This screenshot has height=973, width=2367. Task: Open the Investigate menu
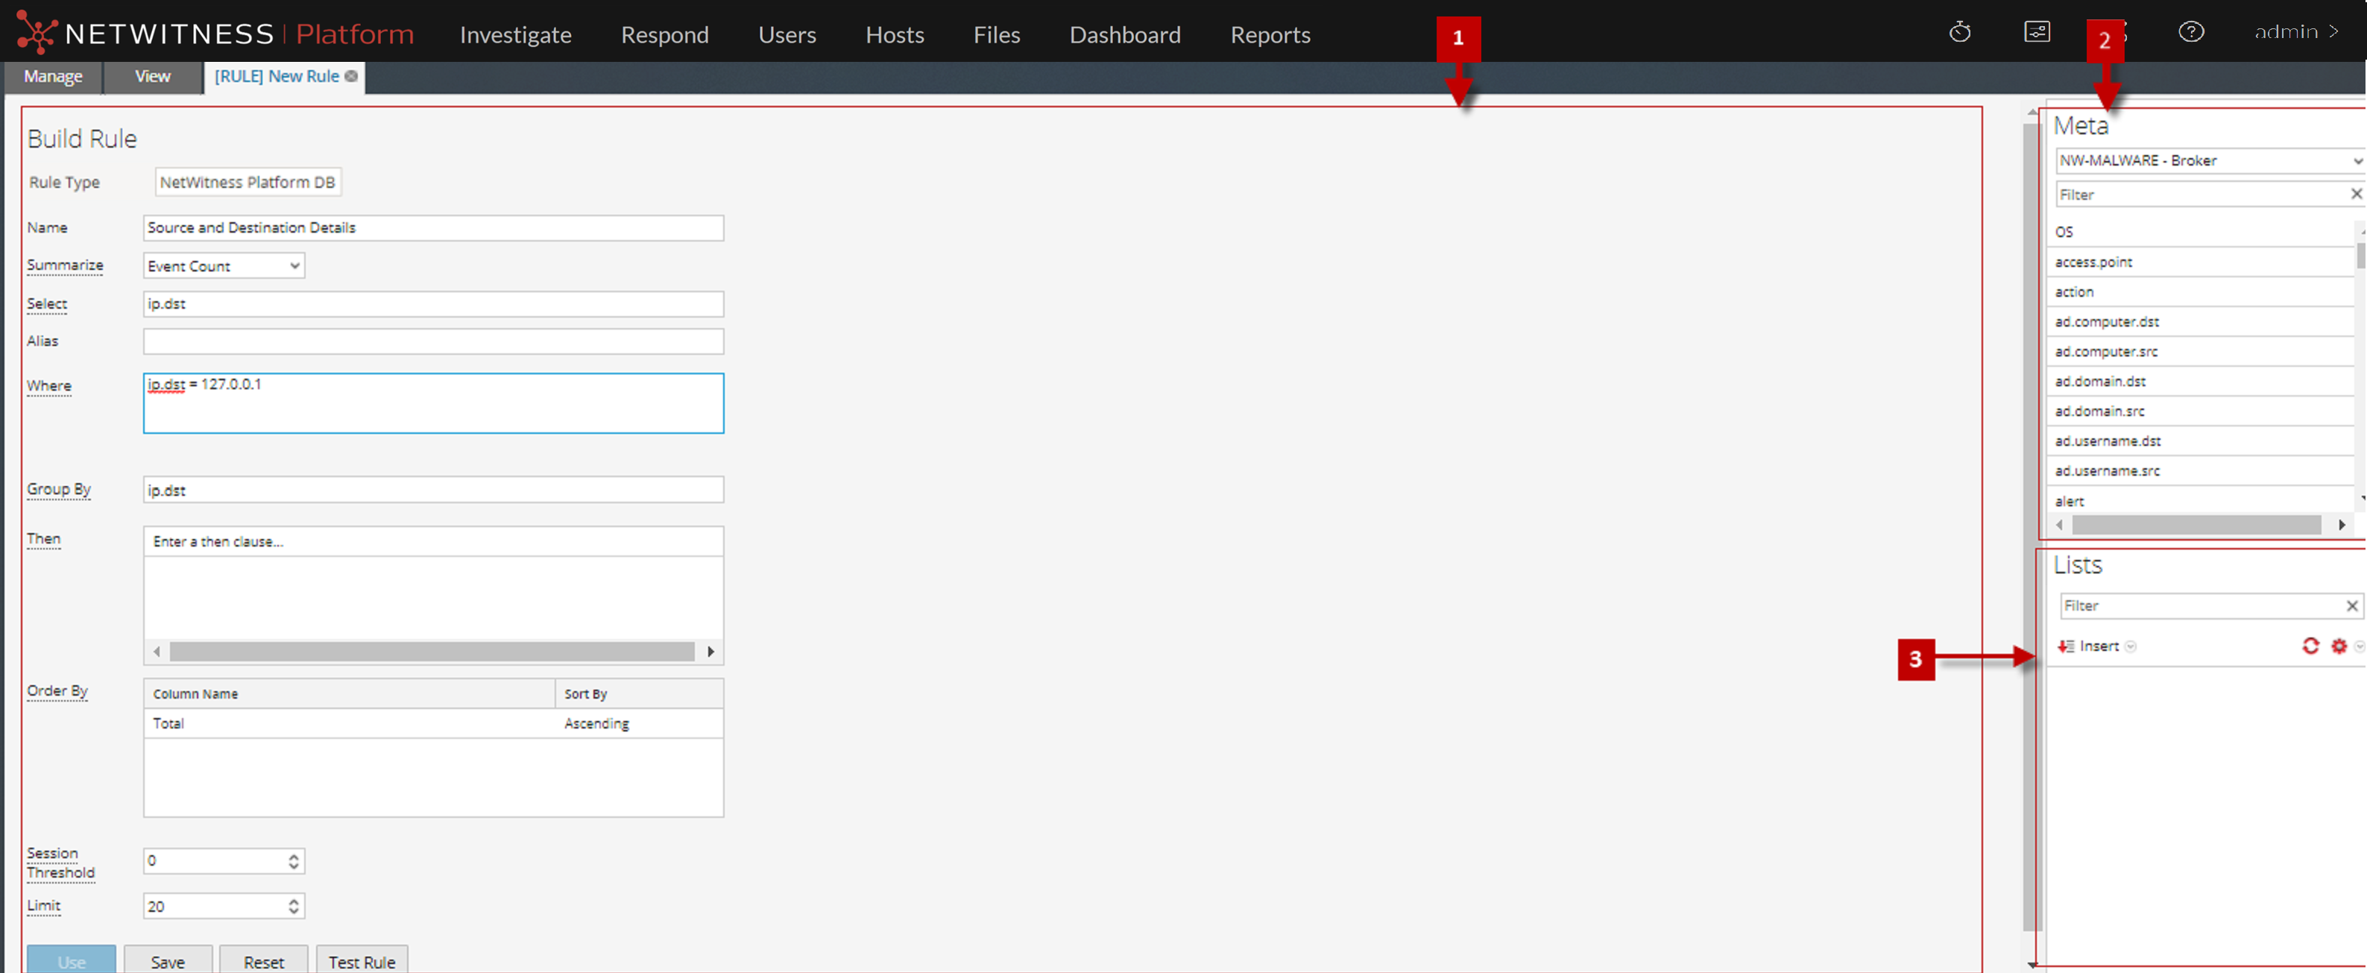514,35
